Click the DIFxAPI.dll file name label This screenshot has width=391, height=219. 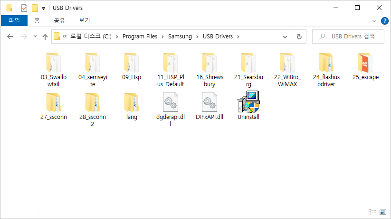(x=210, y=117)
